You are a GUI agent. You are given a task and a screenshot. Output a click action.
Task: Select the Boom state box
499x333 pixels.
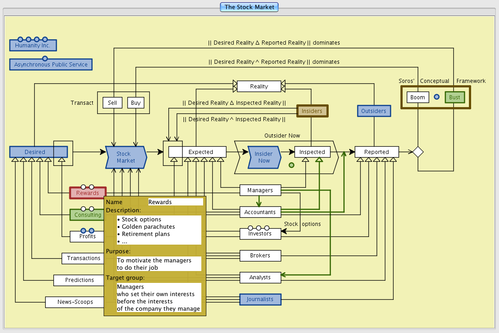[417, 97]
